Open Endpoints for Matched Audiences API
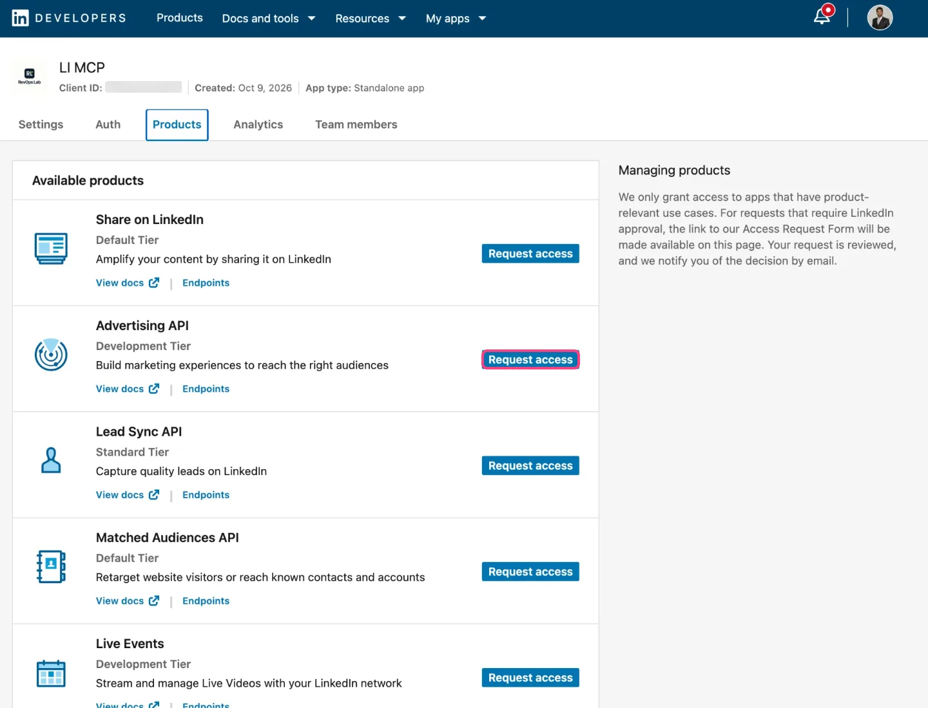 (206, 601)
